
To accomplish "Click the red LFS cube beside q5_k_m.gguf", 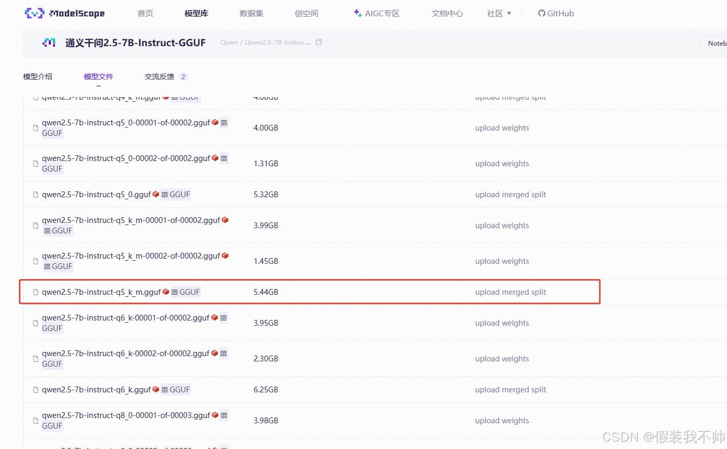I will pyautogui.click(x=166, y=292).
